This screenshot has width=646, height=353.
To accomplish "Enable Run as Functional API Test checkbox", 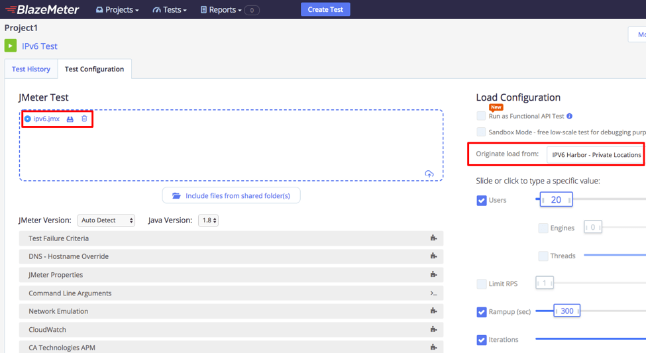I will coord(481,116).
